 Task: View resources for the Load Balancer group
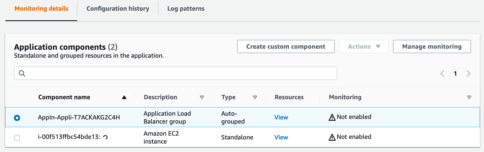point(281,117)
